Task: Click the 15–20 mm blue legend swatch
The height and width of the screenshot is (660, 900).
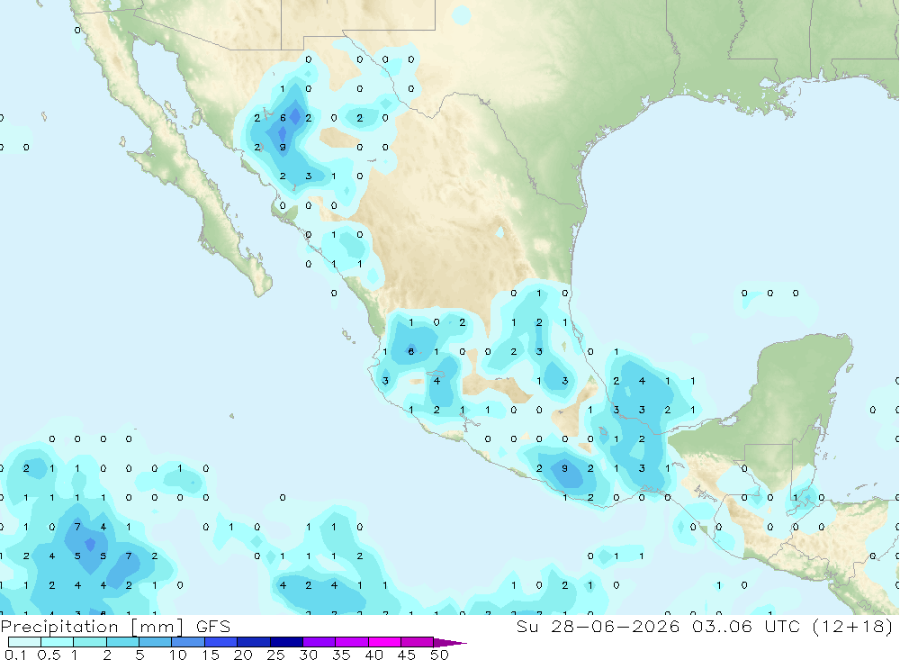Action: tap(221, 642)
